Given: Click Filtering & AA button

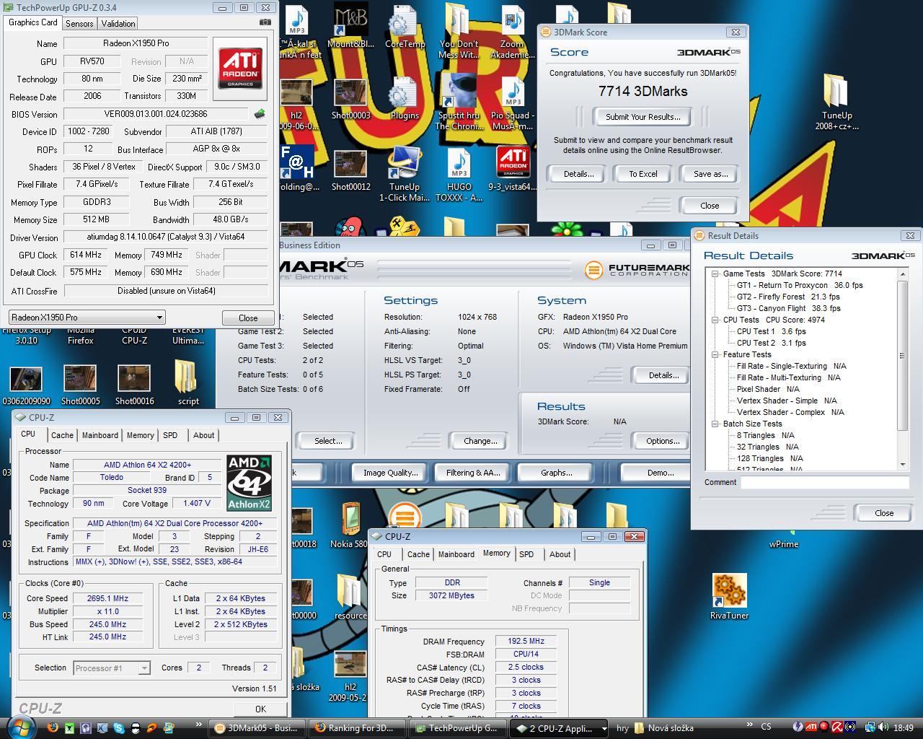Looking at the screenshot, I should pos(473,473).
